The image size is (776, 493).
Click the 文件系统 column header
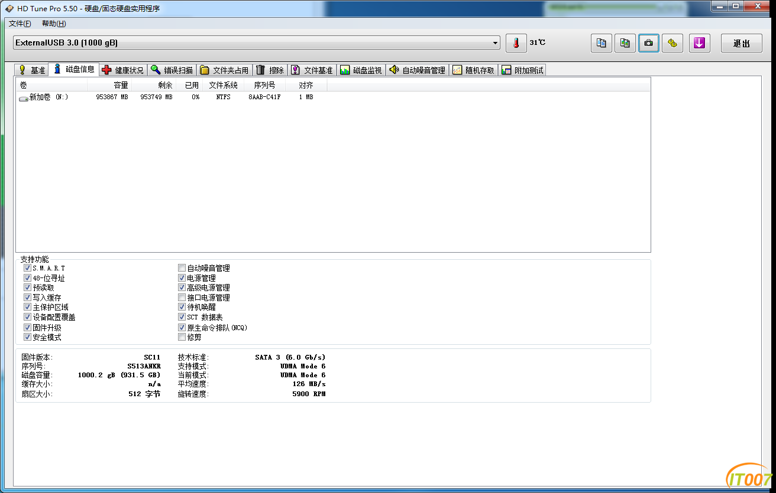click(224, 85)
